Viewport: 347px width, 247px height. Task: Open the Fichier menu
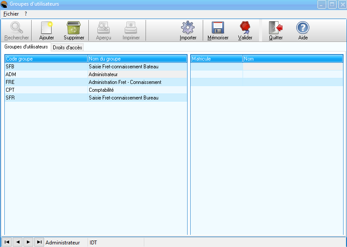pyautogui.click(x=11, y=14)
